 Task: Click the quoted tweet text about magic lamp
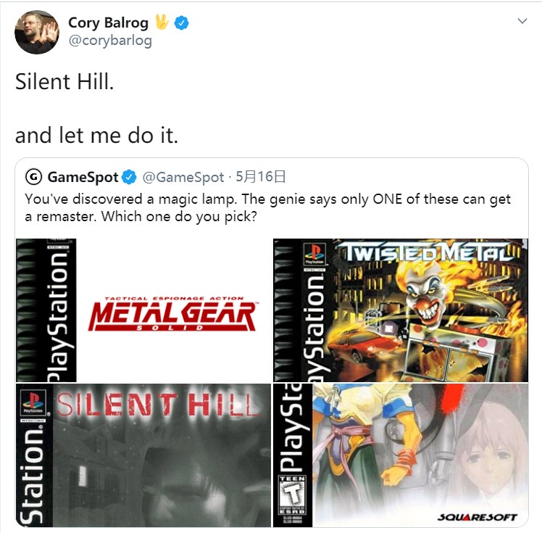267,207
